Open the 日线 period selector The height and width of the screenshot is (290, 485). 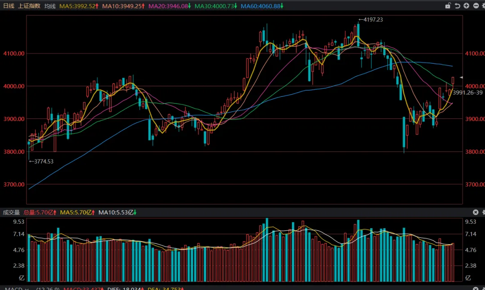(x=9, y=6)
